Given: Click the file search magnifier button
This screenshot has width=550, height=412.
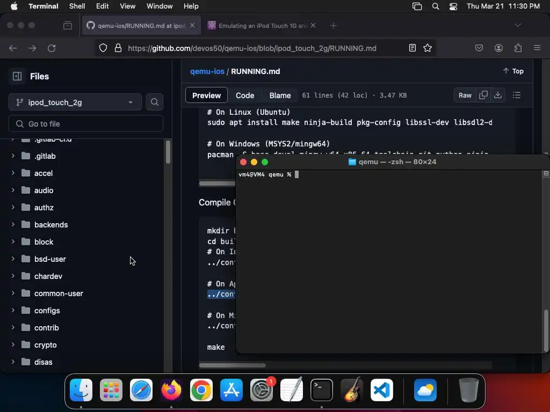Looking at the screenshot, I should click(x=154, y=102).
